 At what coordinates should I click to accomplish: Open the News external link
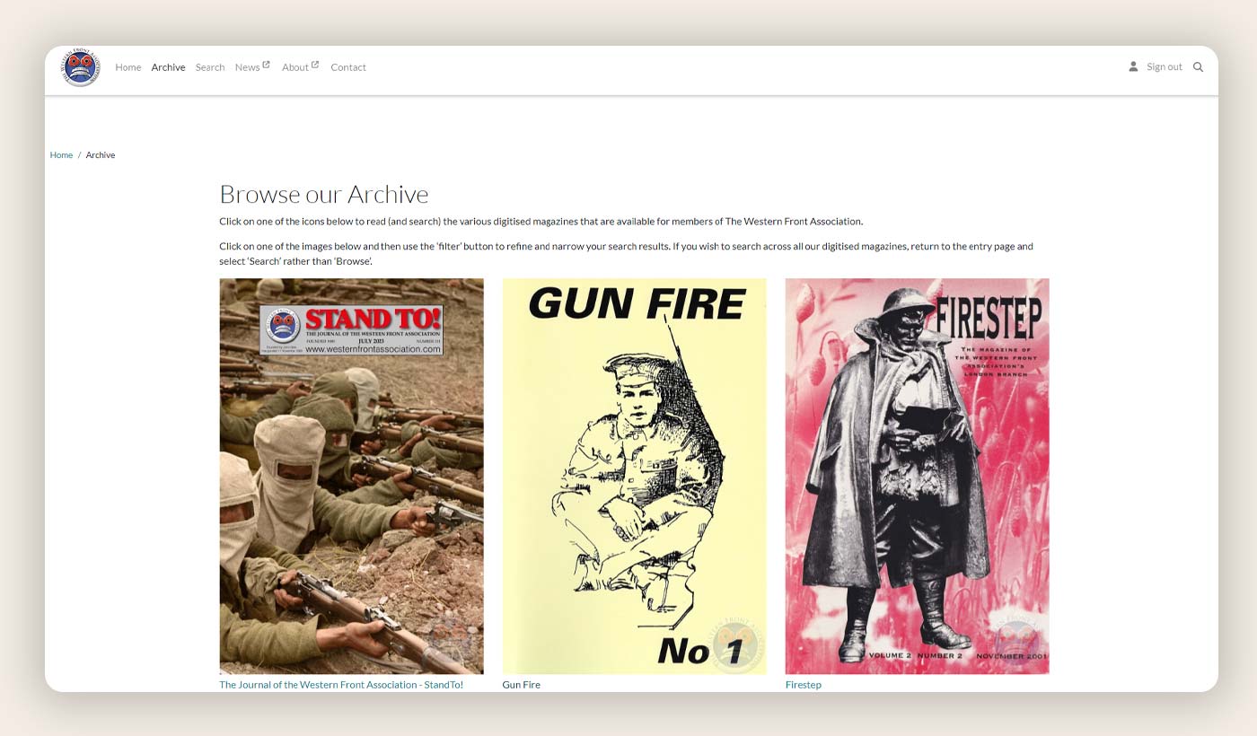(x=252, y=67)
